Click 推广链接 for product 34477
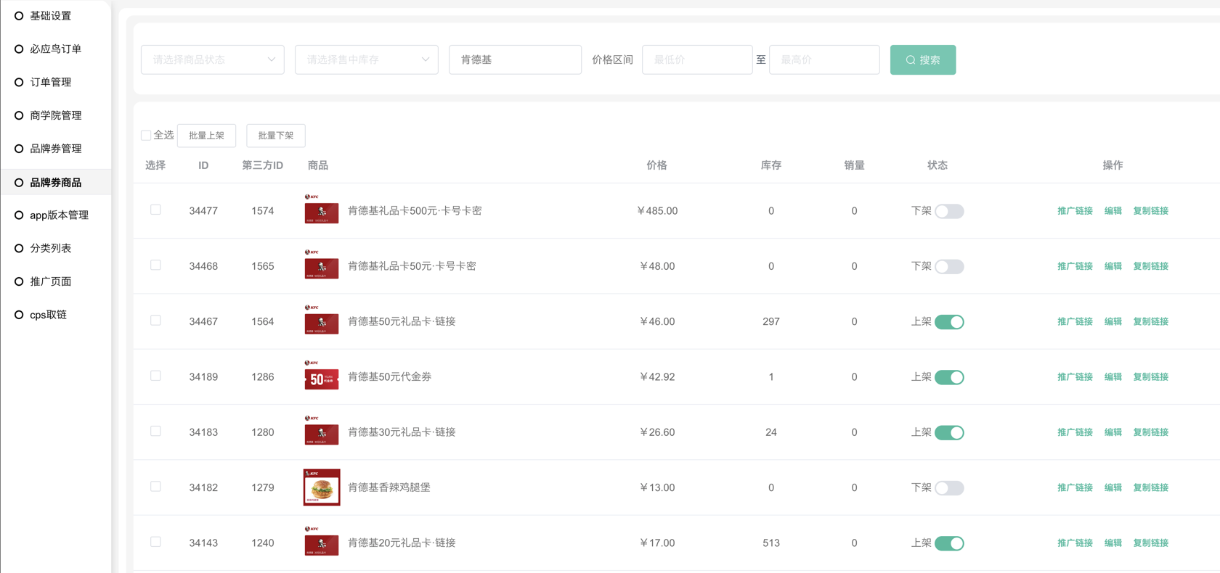Screen dimensions: 1220x573 click(x=1075, y=211)
